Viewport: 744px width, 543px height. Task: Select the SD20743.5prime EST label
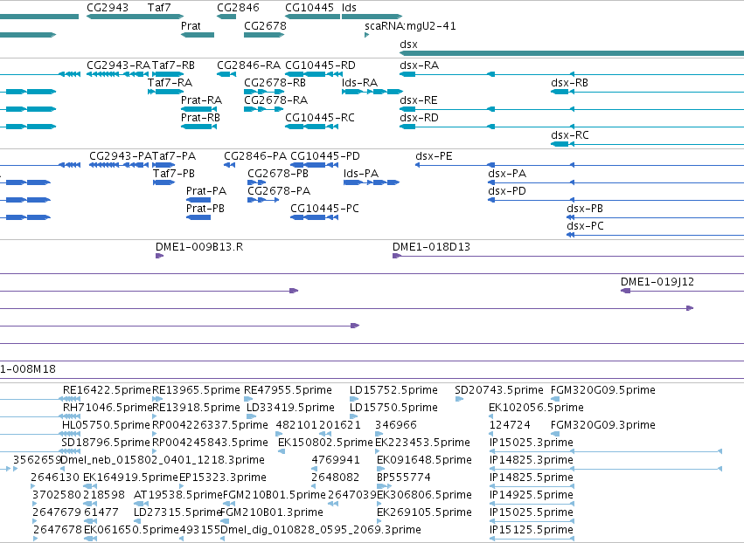point(499,390)
